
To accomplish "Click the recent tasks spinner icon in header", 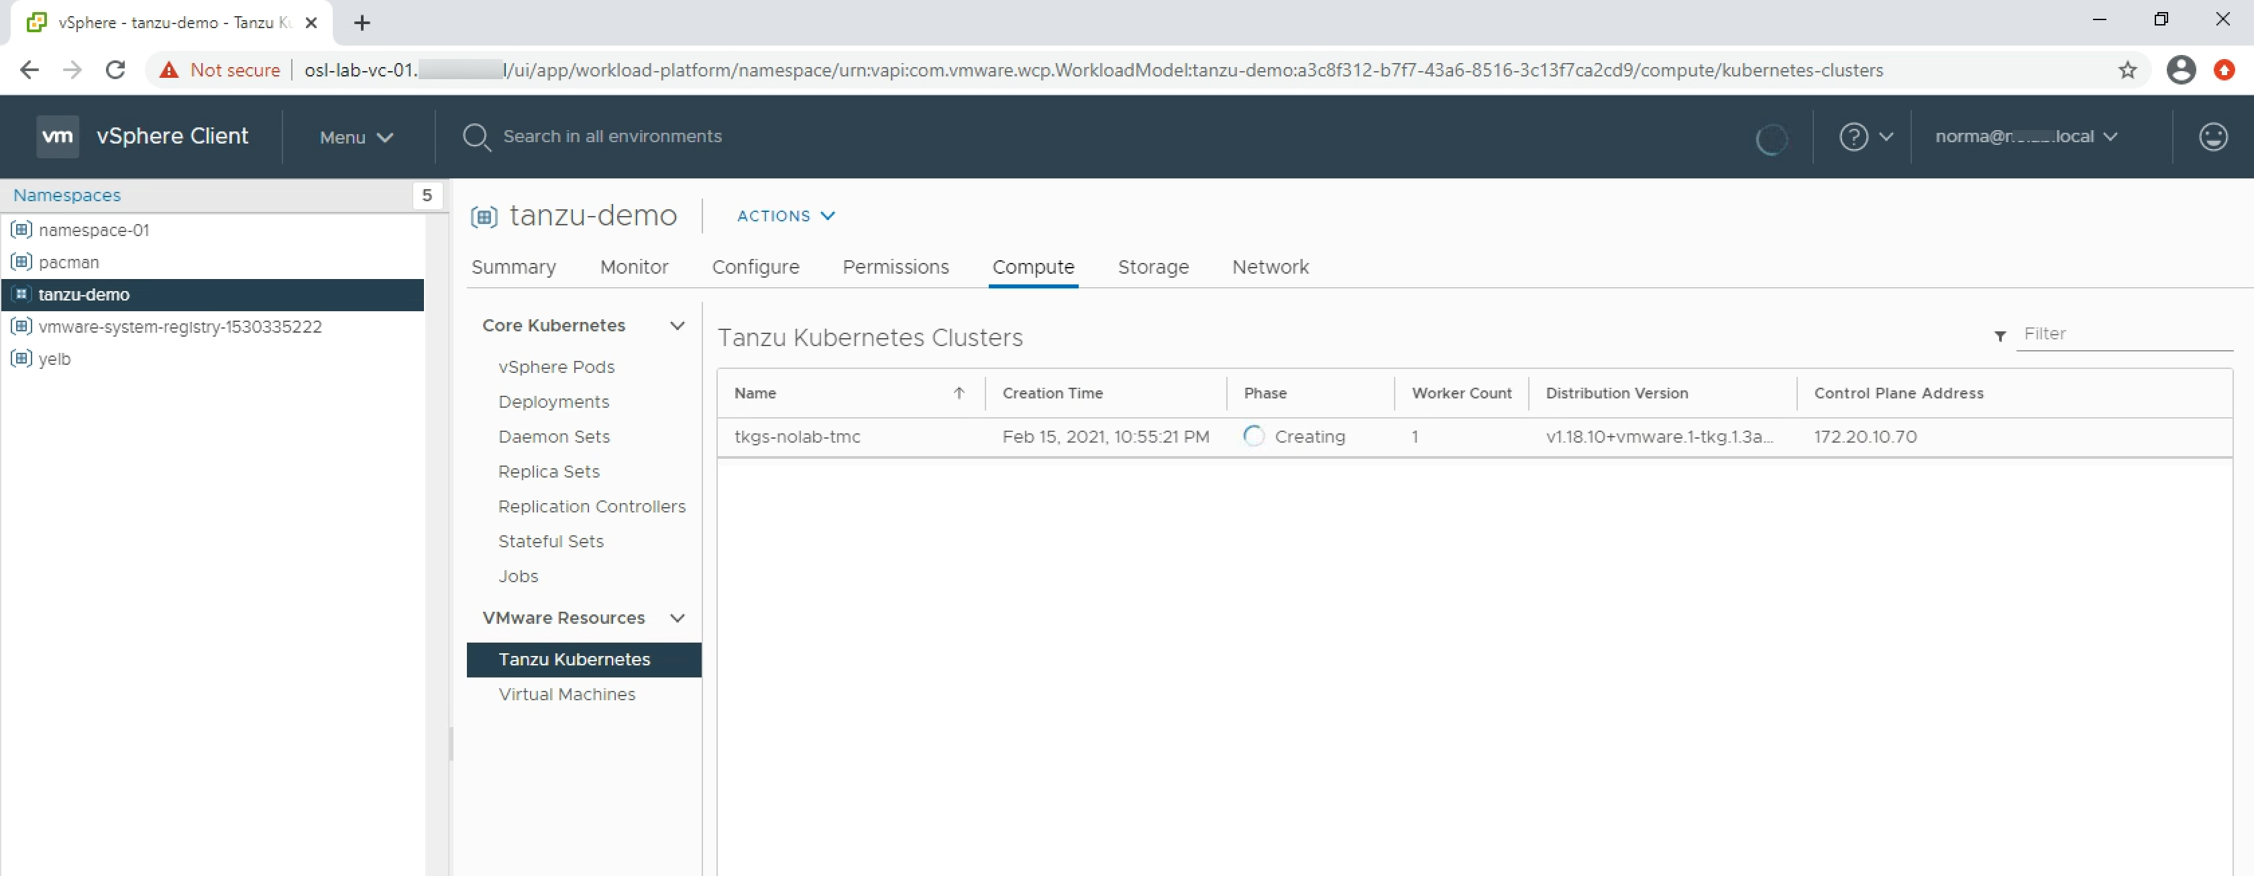I will tap(1771, 138).
